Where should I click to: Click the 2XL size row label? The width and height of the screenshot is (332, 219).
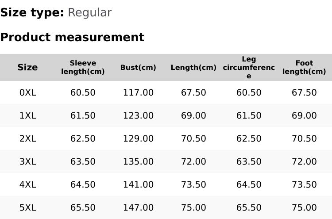click(27, 138)
